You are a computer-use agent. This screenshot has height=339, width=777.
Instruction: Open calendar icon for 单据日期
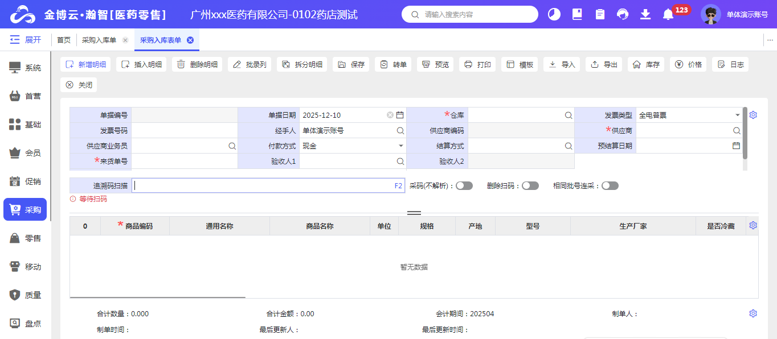400,115
